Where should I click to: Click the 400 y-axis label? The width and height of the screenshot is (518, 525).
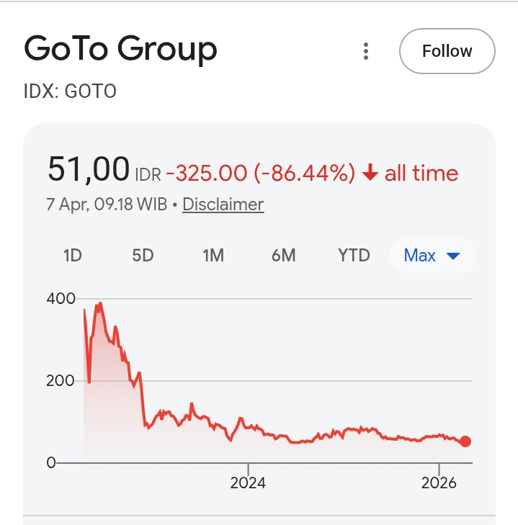click(x=61, y=298)
